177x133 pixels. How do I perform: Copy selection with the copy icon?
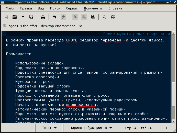click(x=84, y=17)
